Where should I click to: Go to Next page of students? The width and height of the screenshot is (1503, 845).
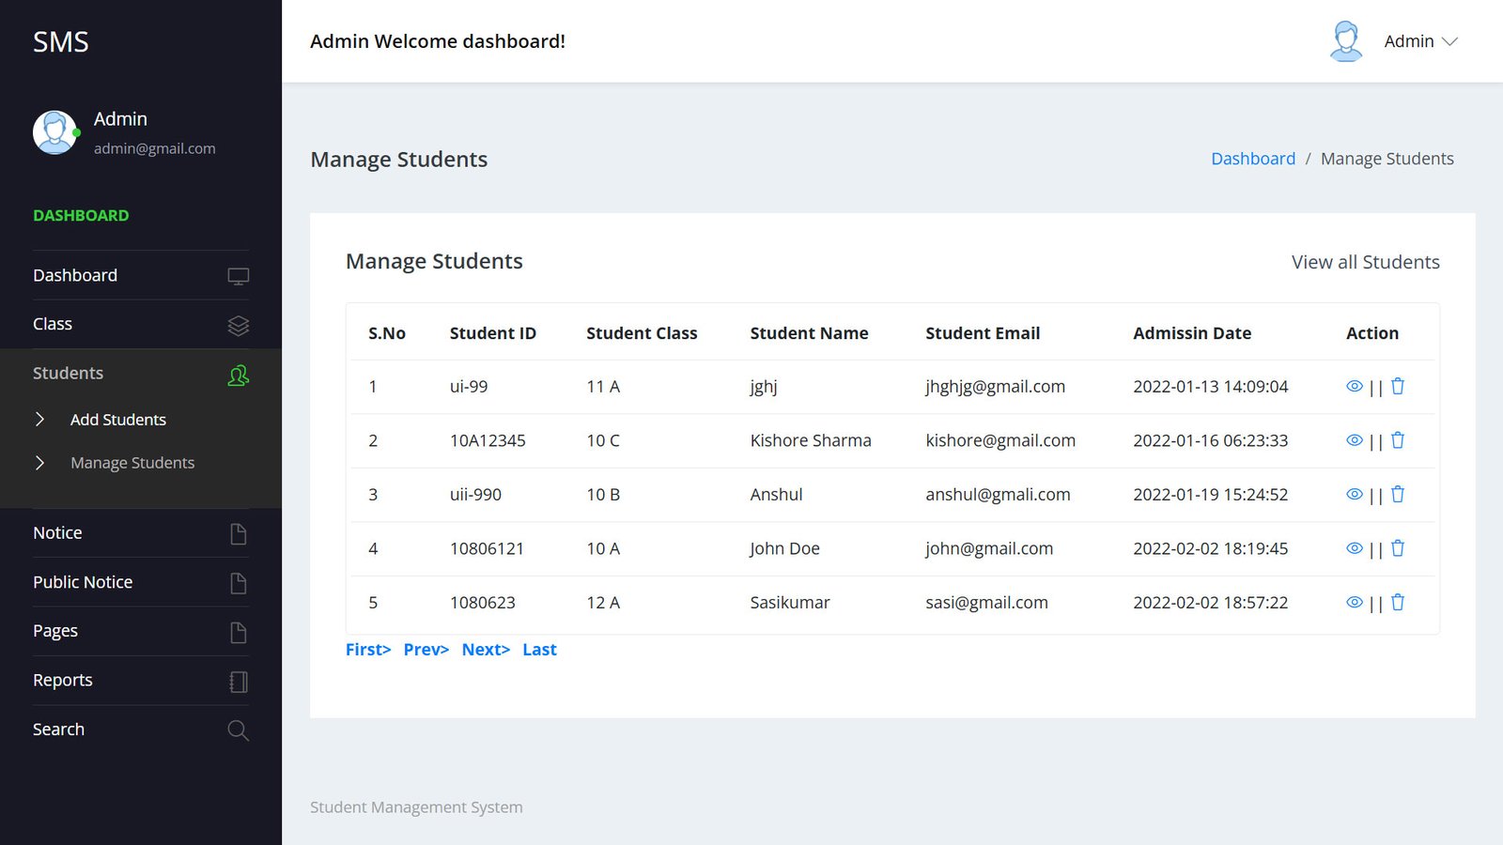click(x=486, y=650)
